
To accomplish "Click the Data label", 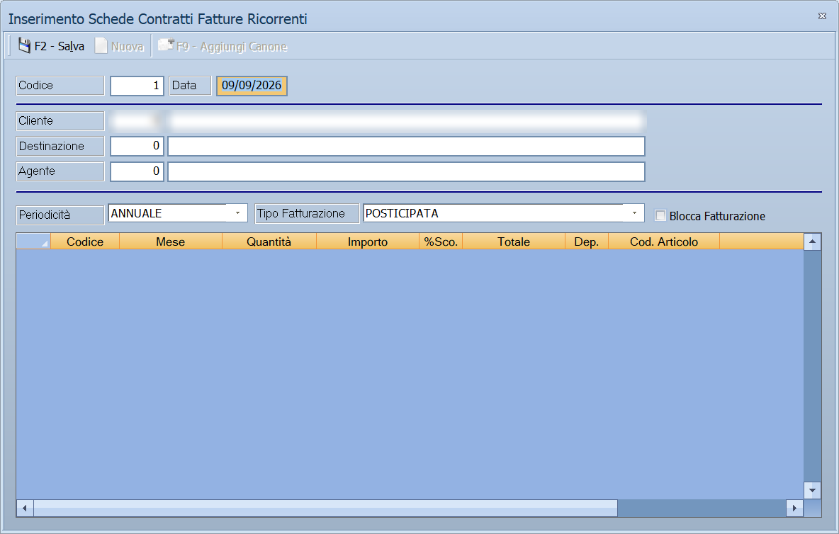I will [x=191, y=86].
